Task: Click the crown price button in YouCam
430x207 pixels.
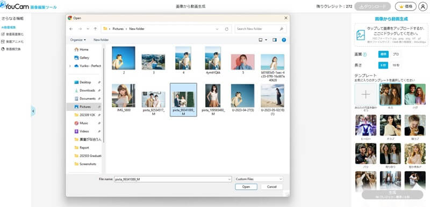Action: click(x=406, y=6)
